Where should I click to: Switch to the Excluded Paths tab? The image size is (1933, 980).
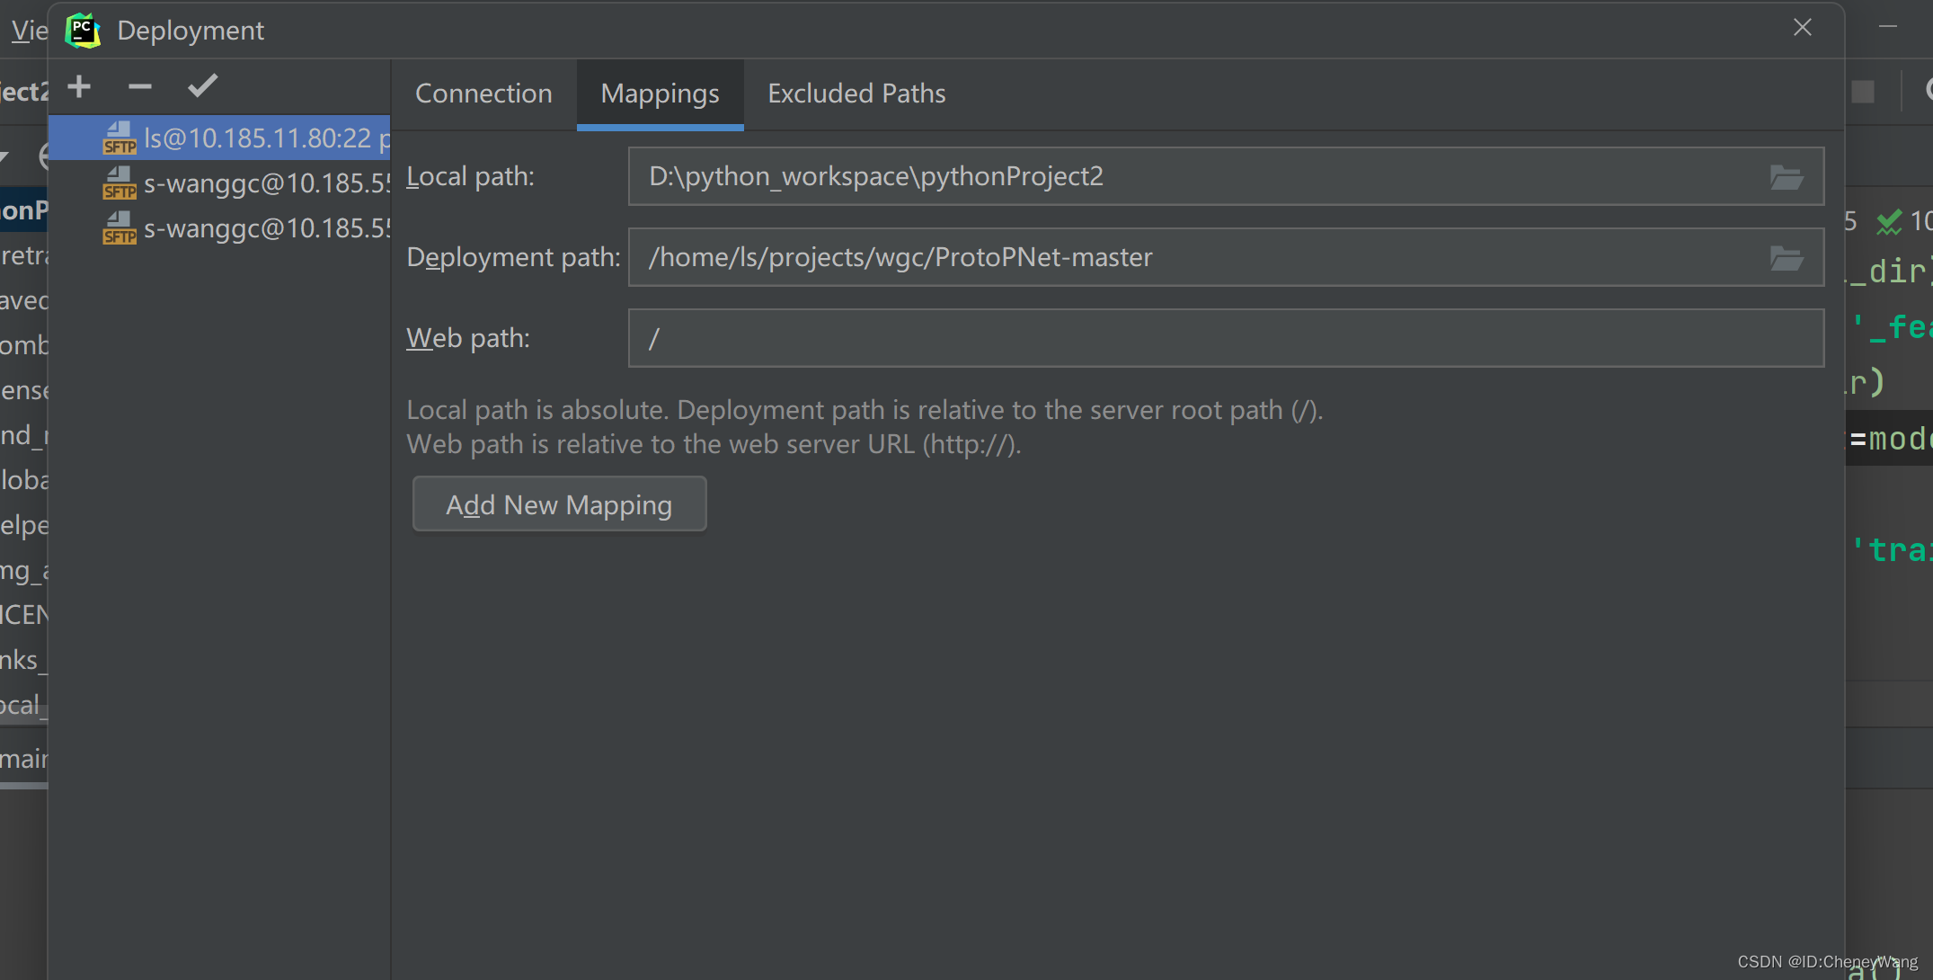(856, 93)
